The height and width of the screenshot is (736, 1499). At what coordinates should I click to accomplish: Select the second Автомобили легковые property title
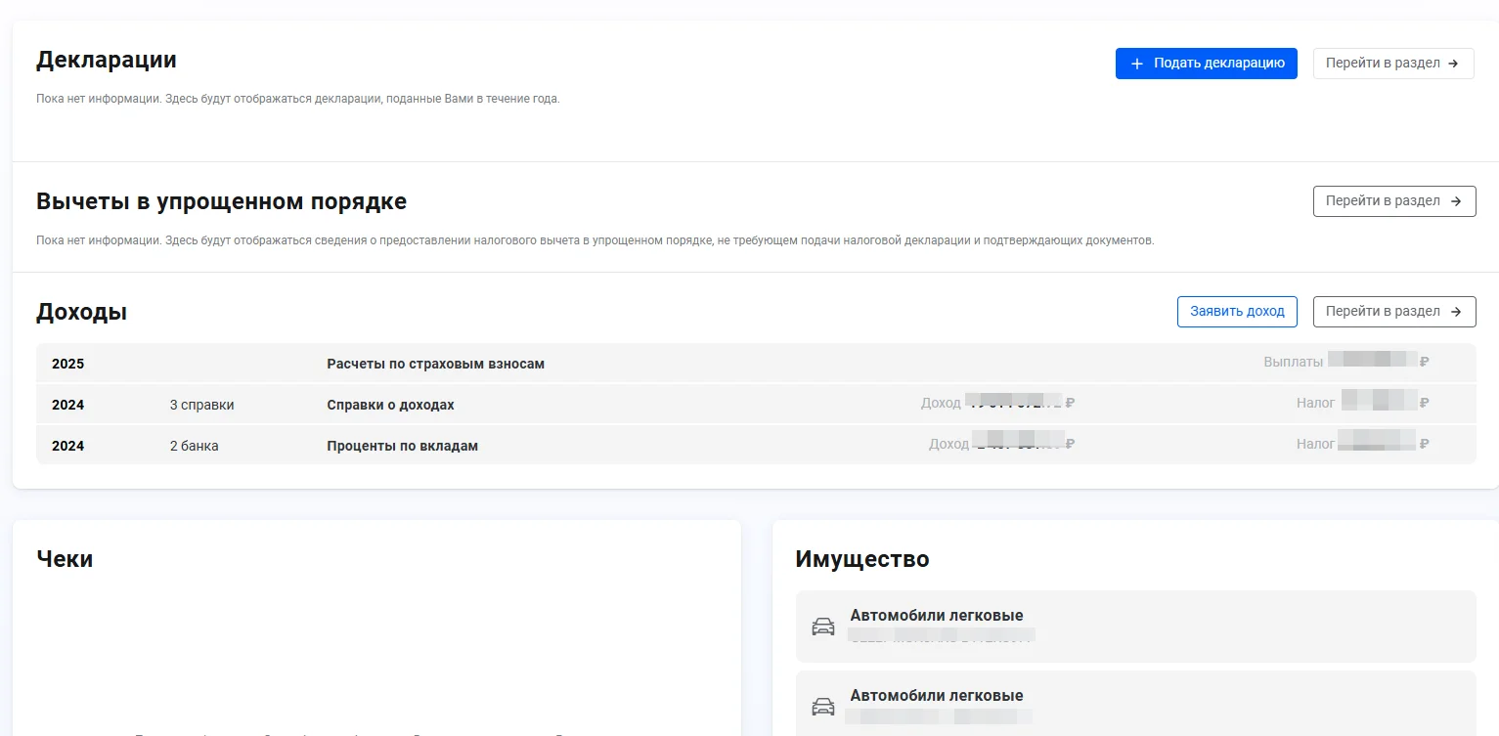936,695
